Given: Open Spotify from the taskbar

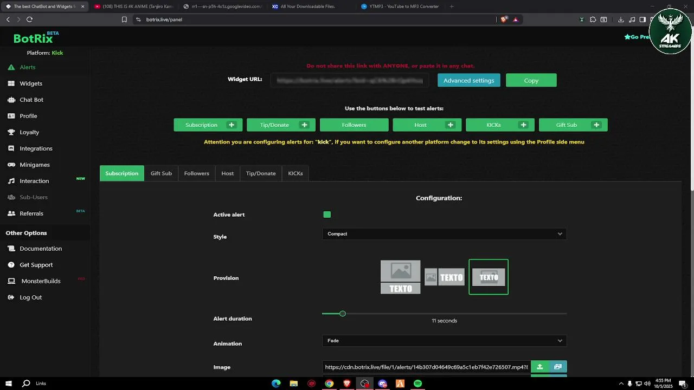Looking at the screenshot, I should 417,383.
